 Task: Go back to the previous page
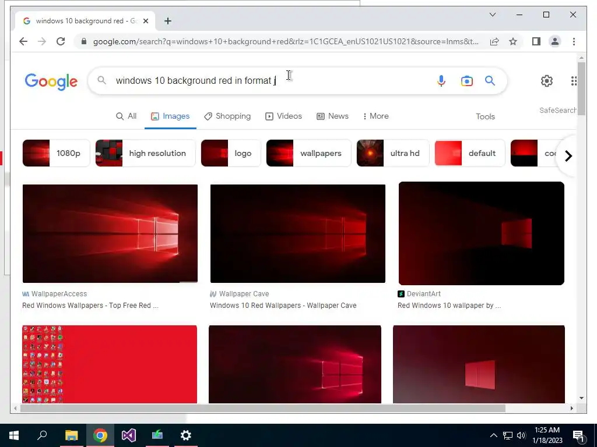[x=23, y=41]
